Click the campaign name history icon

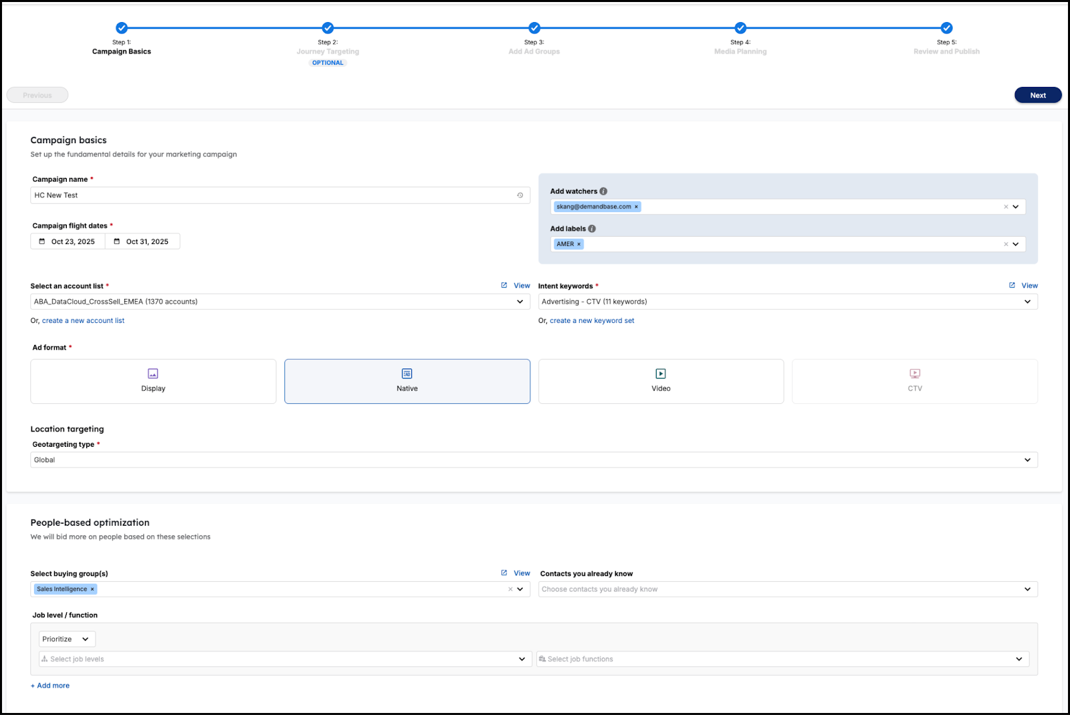point(520,195)
